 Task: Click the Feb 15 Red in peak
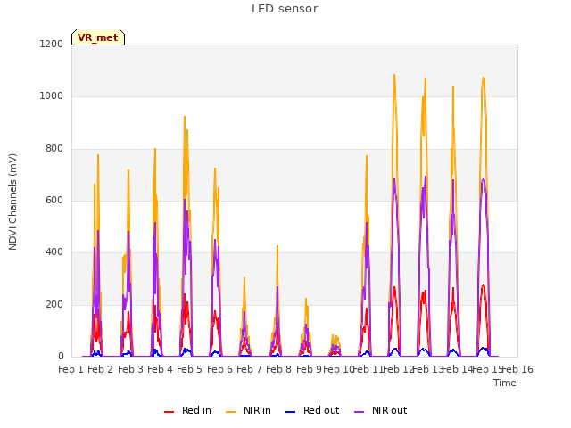coord(484,285)
